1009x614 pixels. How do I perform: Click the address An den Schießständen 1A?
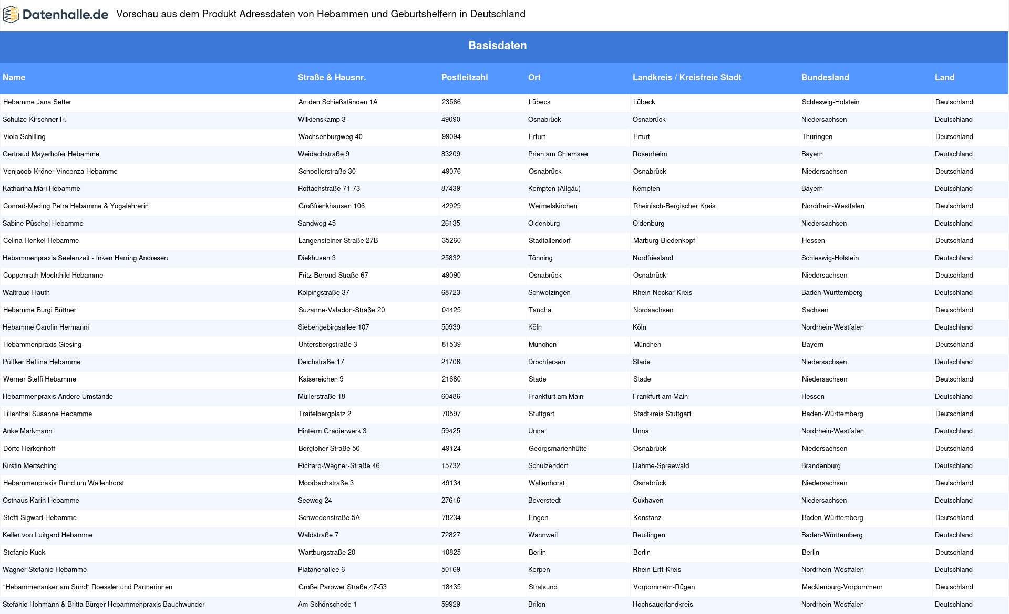(x=338, y=102)
